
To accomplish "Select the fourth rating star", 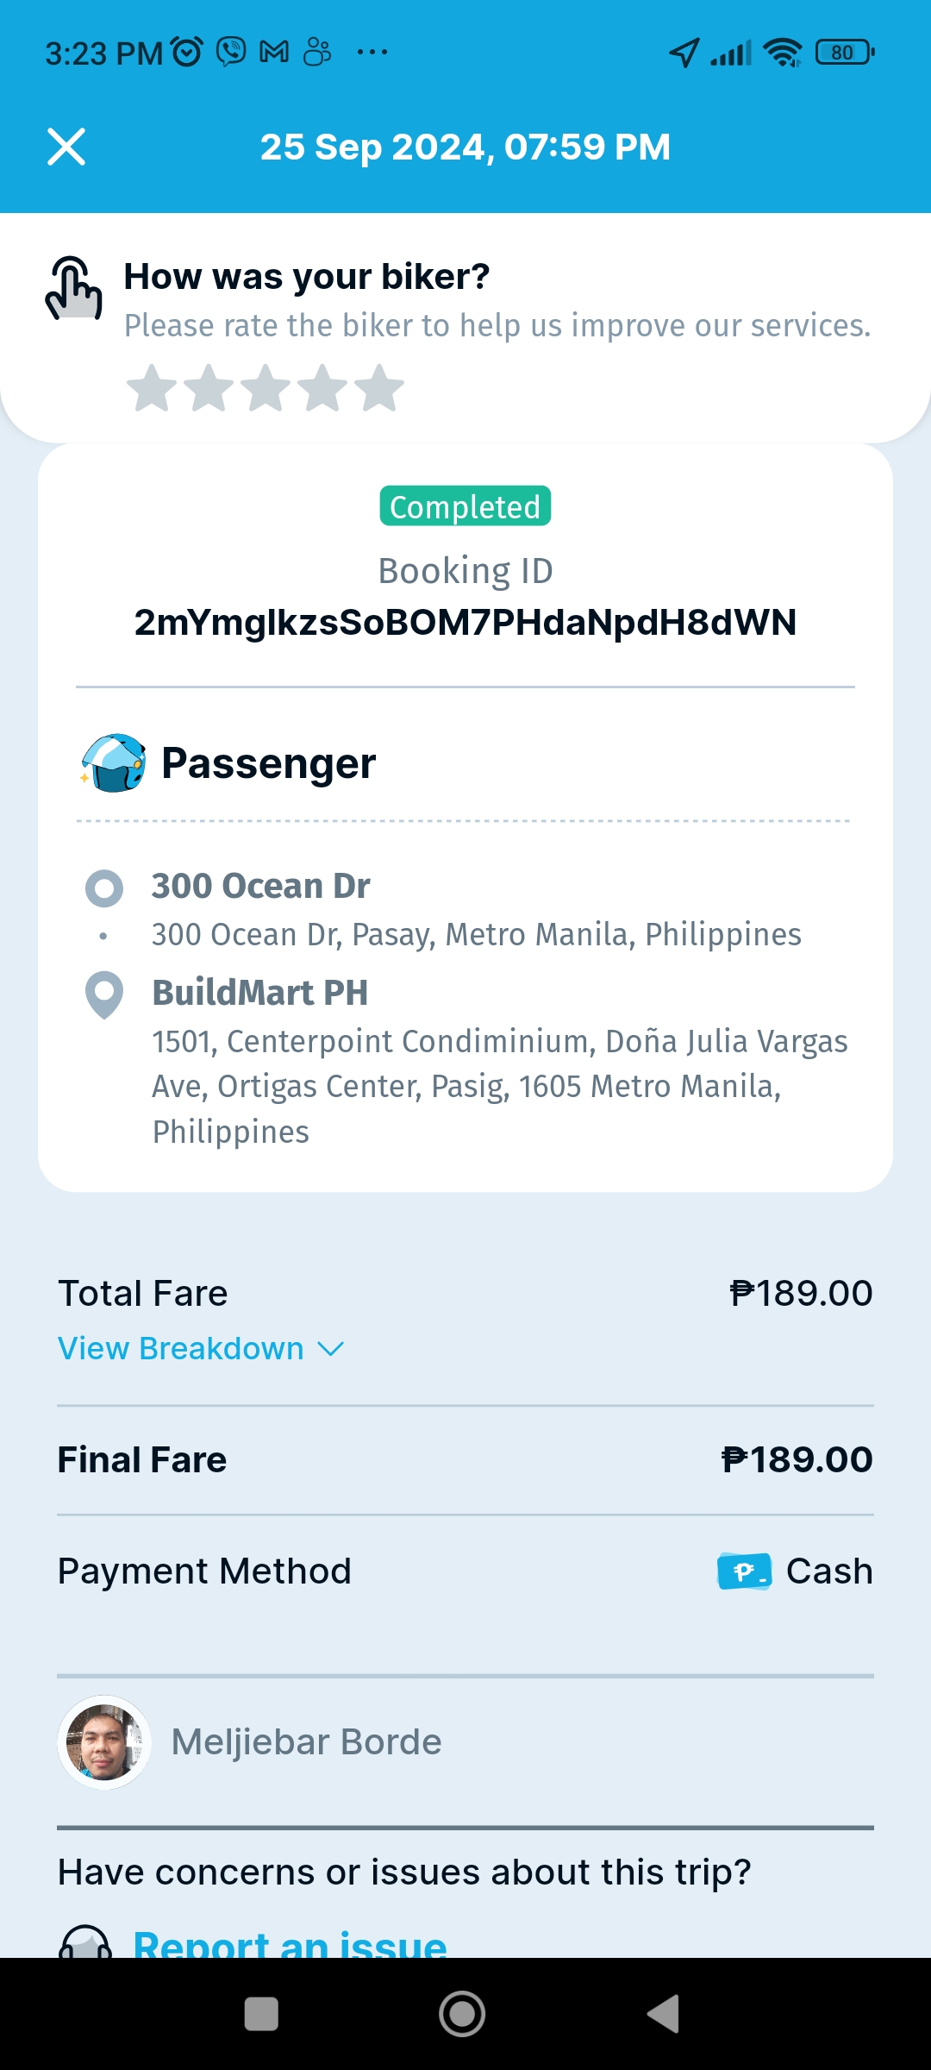I will 322,388.
